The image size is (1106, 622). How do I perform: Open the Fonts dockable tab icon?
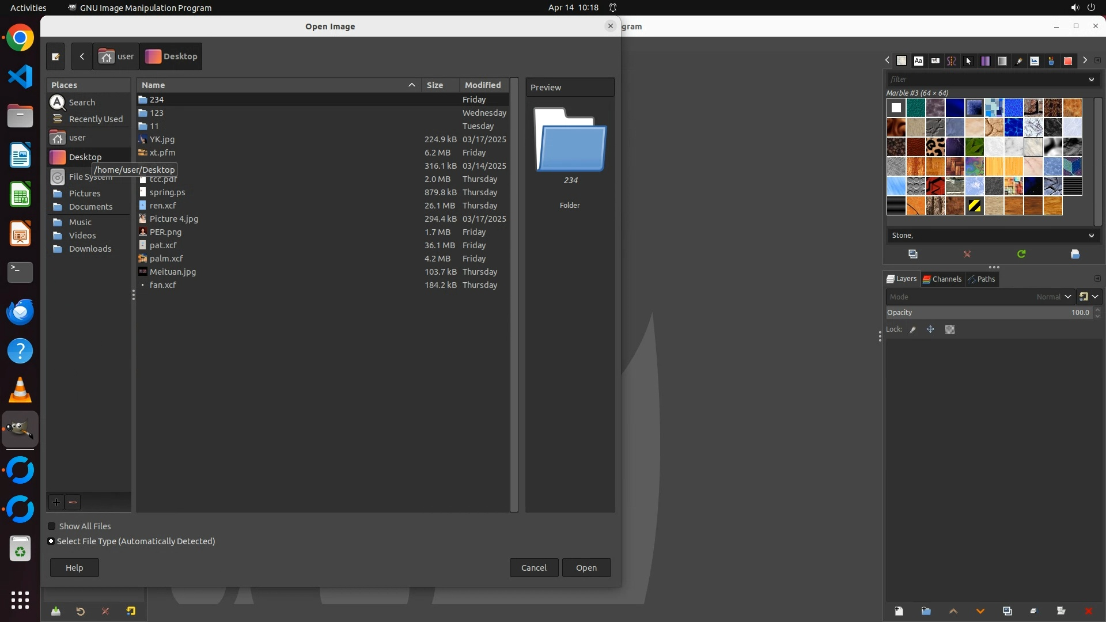point(918,61)
